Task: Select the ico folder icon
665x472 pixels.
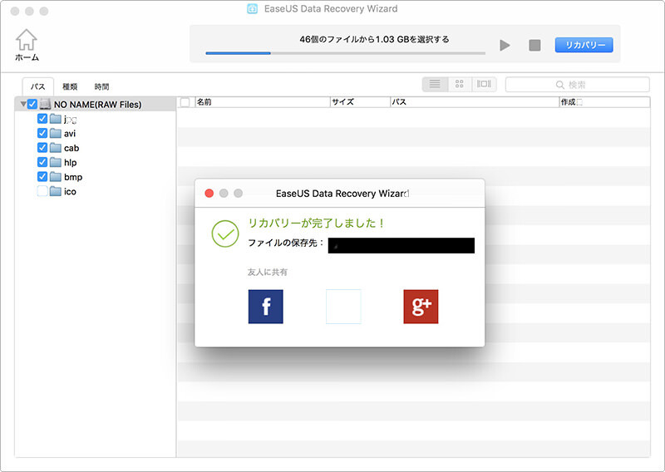Action: coord(56,191)
